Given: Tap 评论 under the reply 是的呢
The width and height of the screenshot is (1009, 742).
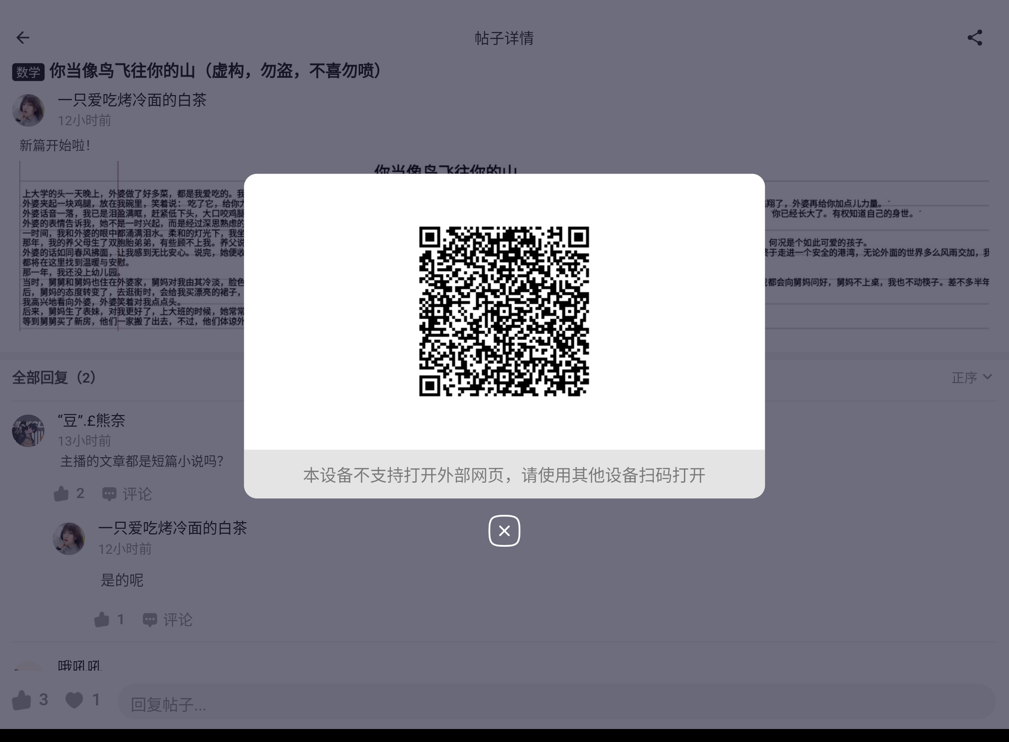Looking at the screenshot, I should pos(167,620).
